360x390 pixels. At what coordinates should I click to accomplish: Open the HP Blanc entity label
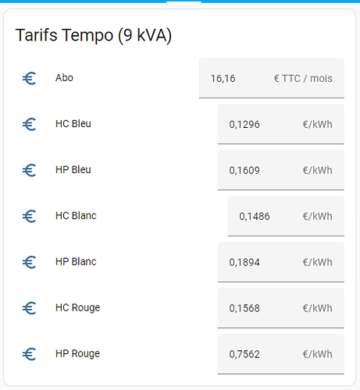click(x=76, y=261)
